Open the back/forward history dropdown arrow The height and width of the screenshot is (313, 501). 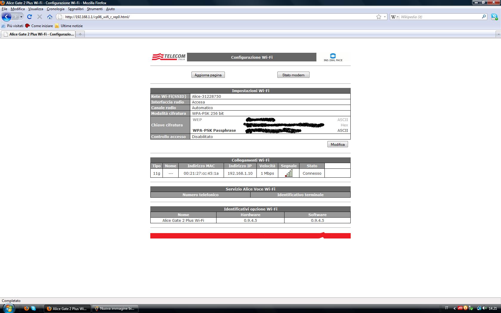coord(21,17)
